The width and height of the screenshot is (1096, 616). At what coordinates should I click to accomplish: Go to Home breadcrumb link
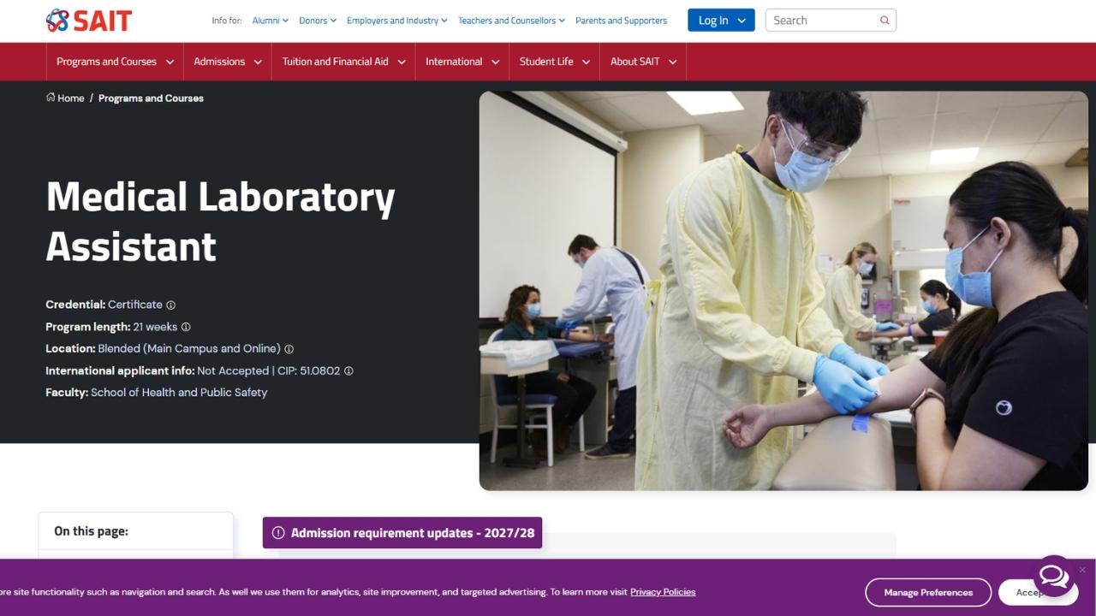(x=71, y=98)
